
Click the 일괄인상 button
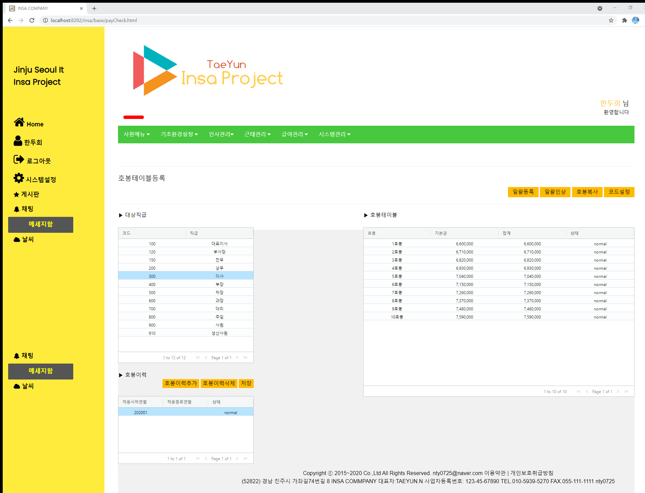[555, 192]
